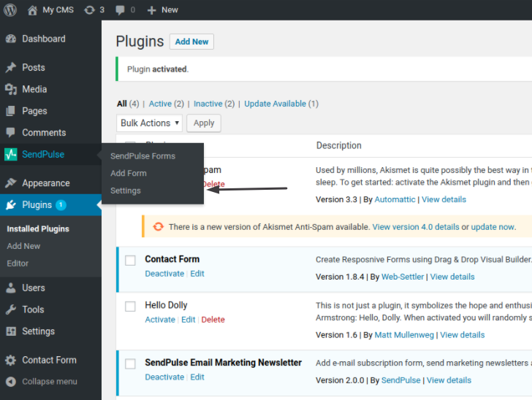This screenshot has height=400, width=532.
Task: Check the Contact Form plugin checkbox
Action: [130, 261]
